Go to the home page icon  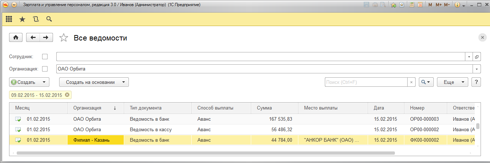(16, 38)
